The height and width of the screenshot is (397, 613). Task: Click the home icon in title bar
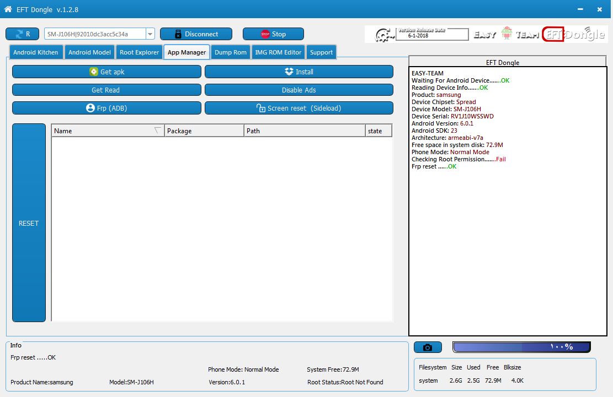[8, 9]
